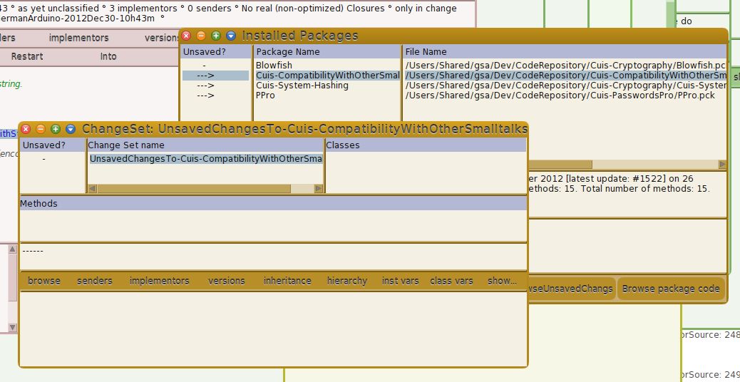This screenshot has width=740, height=382.
Task: Select the UnsavedChangesTo-Cuis-Compatibility change set entry
Action: pyautogui.click(x=205, y=159)
